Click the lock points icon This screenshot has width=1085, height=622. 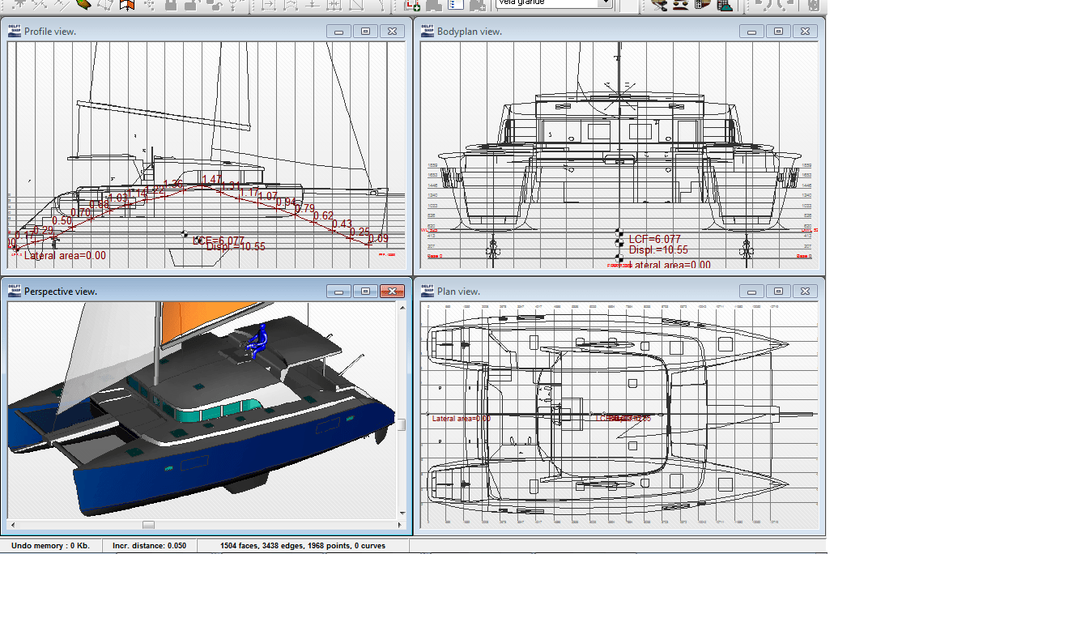coord(170,6)
